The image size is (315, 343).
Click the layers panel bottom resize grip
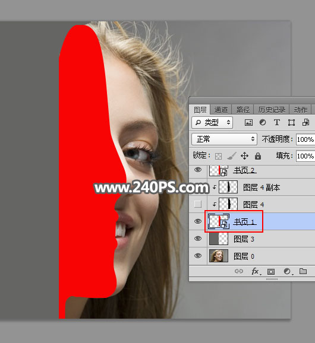pyautogui.click(x=272, y=279)
